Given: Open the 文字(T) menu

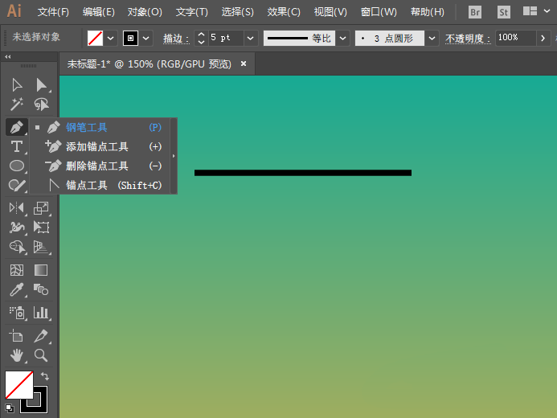Looking at the screenshot, I should point(192,12).
